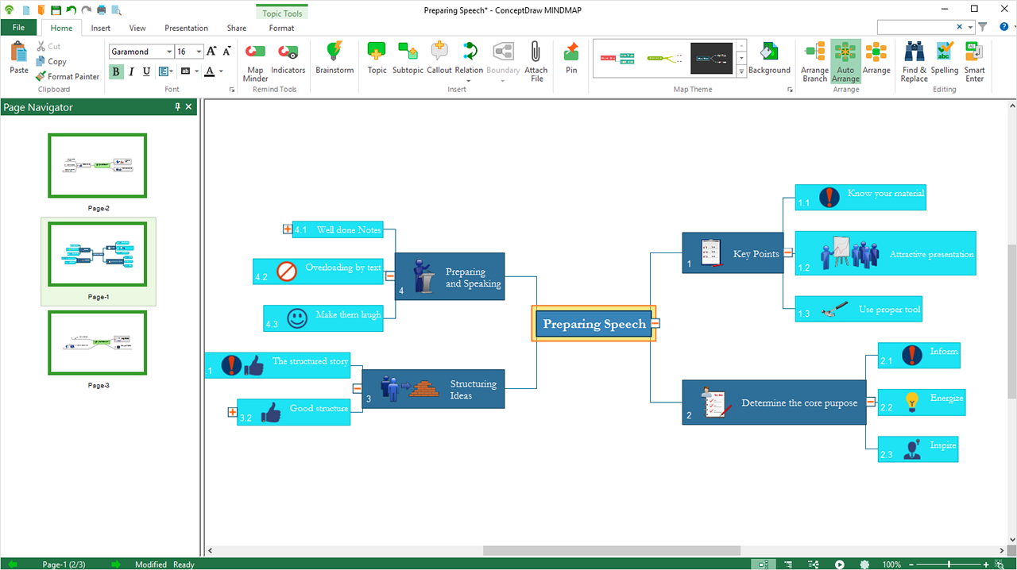
Task: Click the Arrange Branch icon
Action: click(x=814, y=59)
